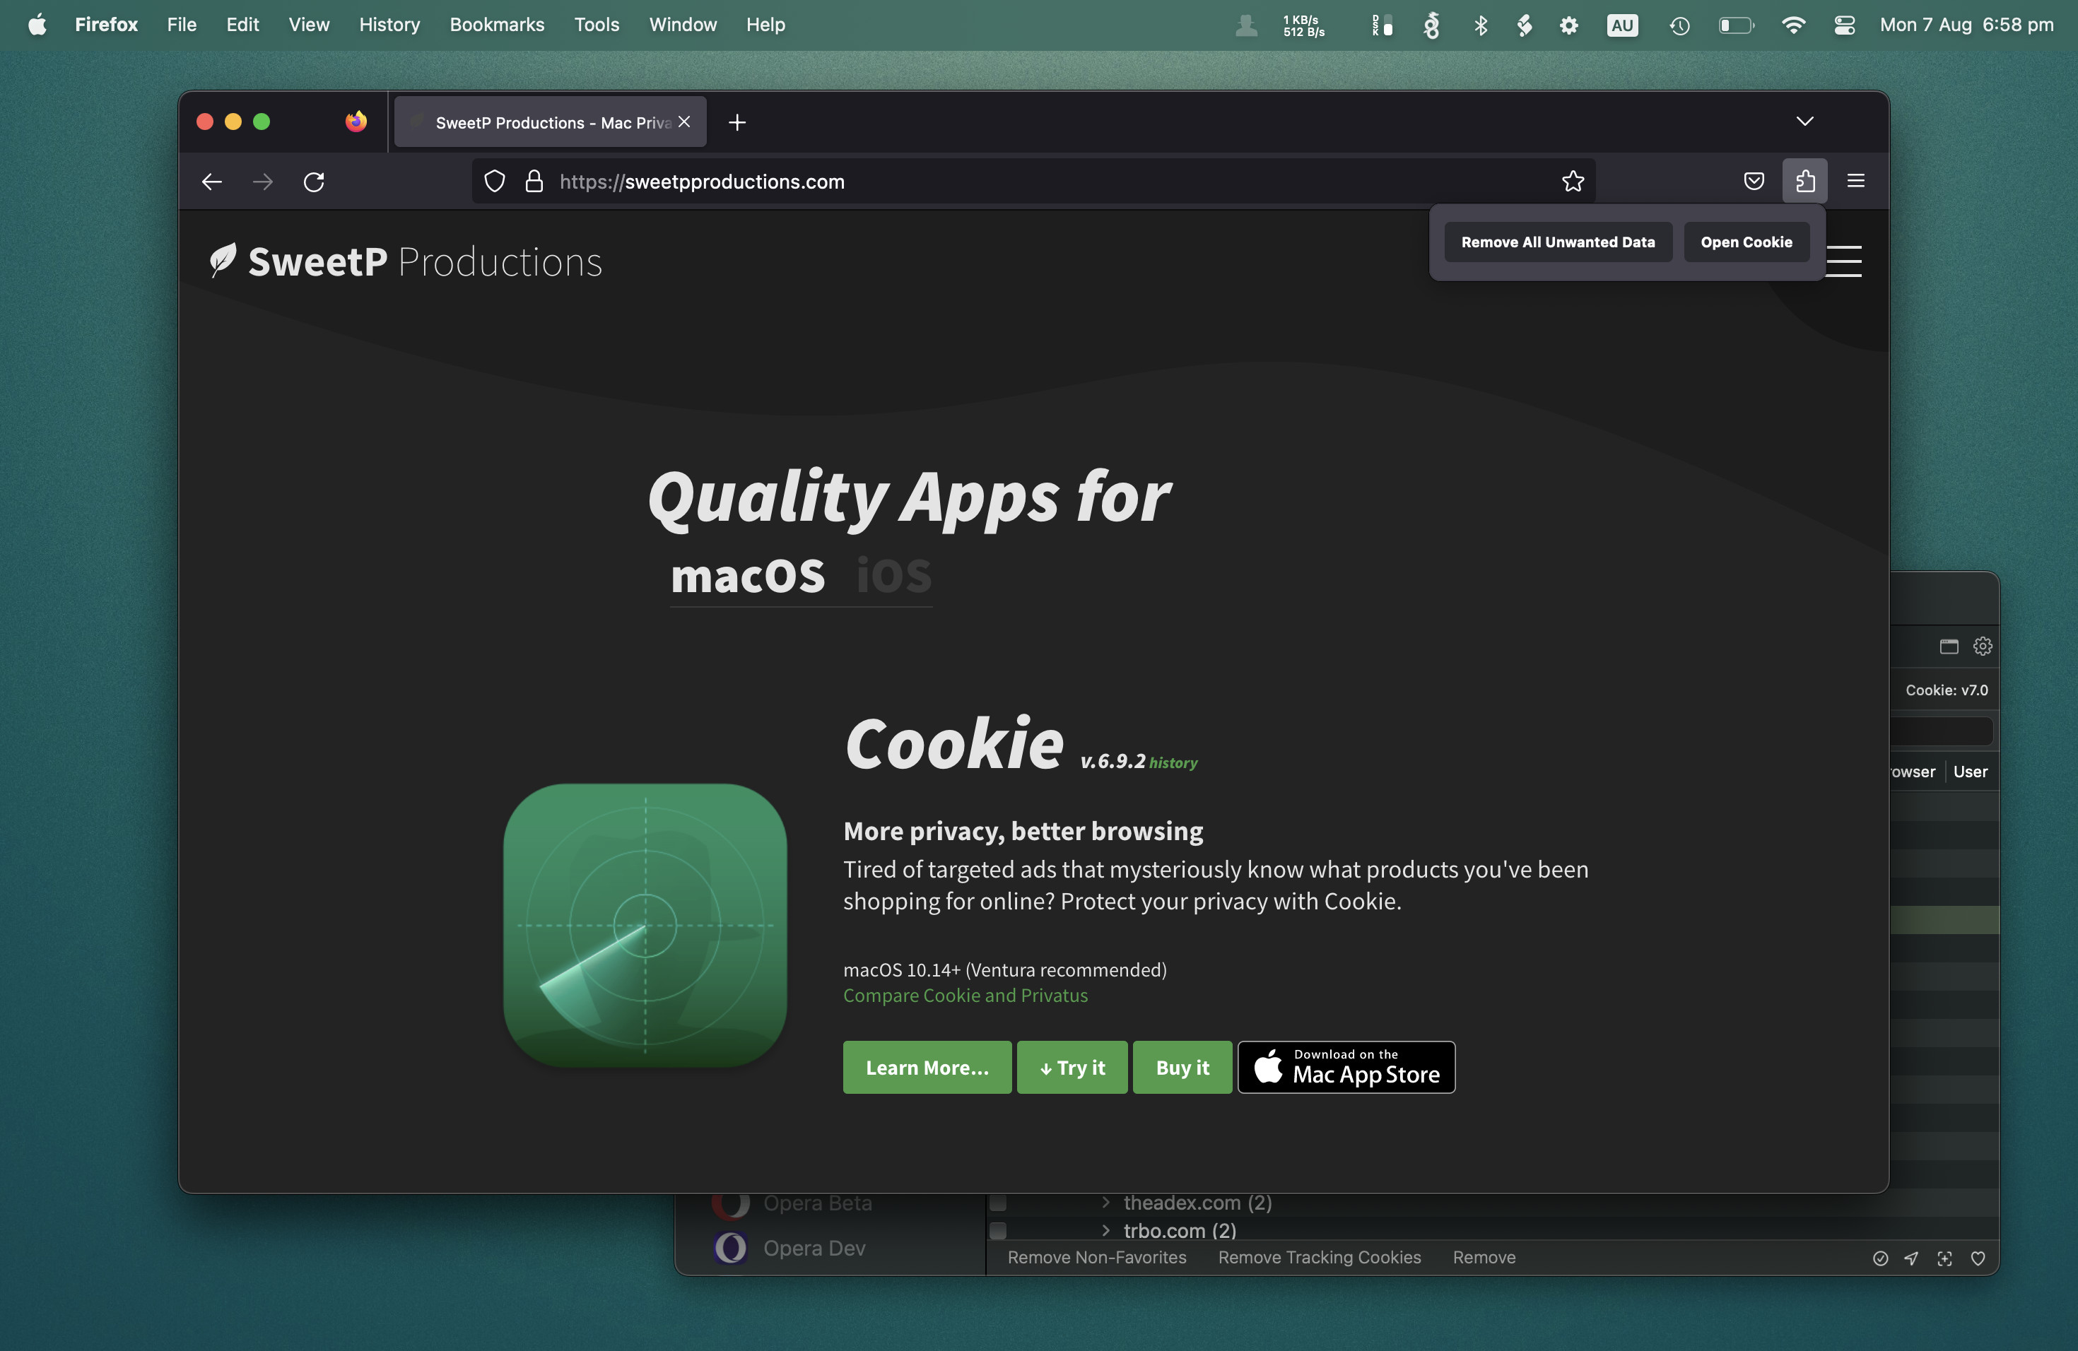
Task: Tick the theadex.com checkbox in Cookie window
Action: click(x=998, y=1203)
